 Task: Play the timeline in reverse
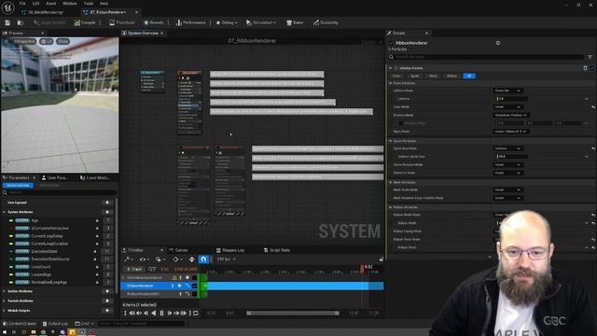[x=154, y=314]
